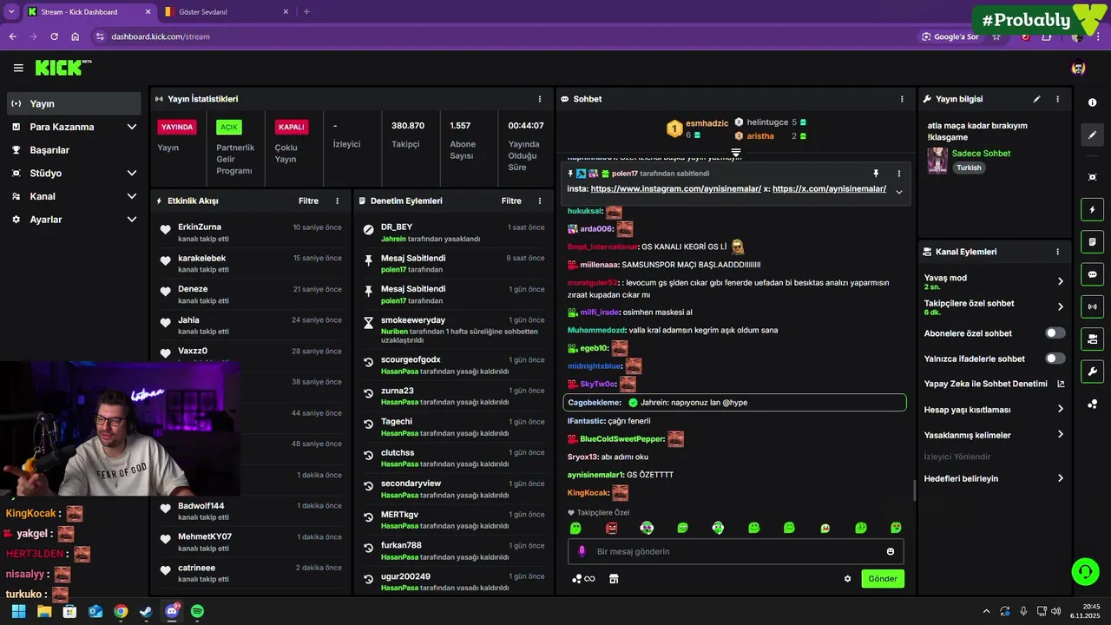Open Kanal Eylemleri three-dot menu

pyautogui.click(x=1057, y=252)
